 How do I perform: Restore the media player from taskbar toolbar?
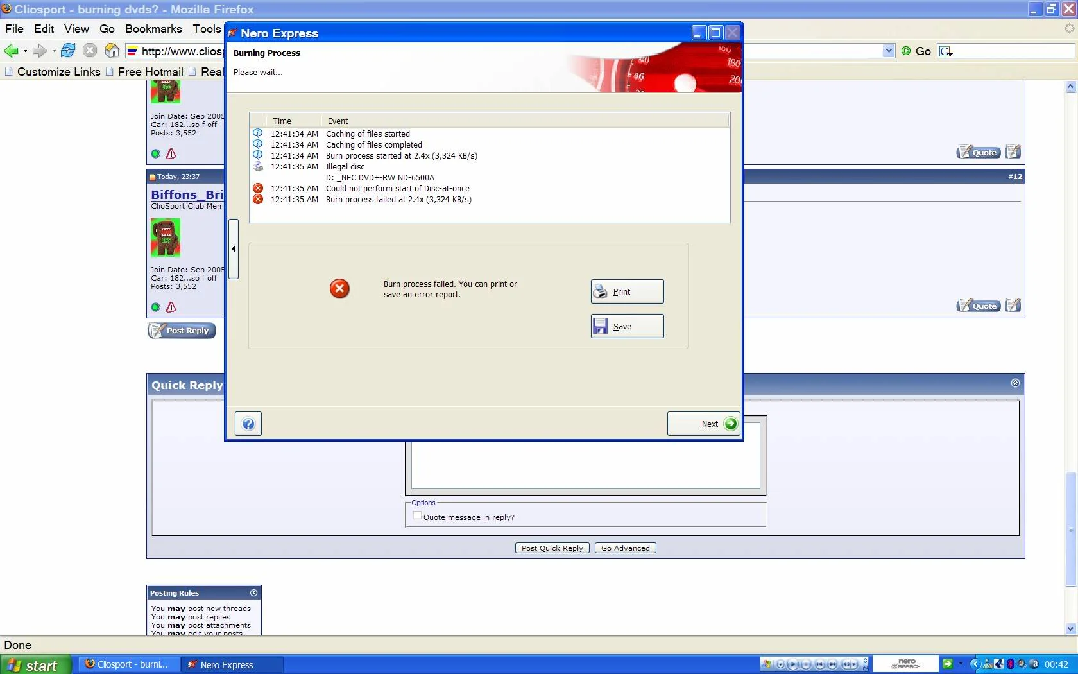click(x=865, y=668)
